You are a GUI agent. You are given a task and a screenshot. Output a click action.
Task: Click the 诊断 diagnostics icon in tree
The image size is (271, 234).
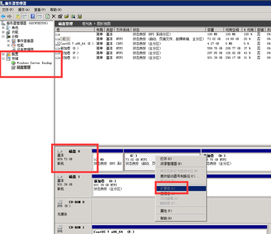click(x=8, y=37)
